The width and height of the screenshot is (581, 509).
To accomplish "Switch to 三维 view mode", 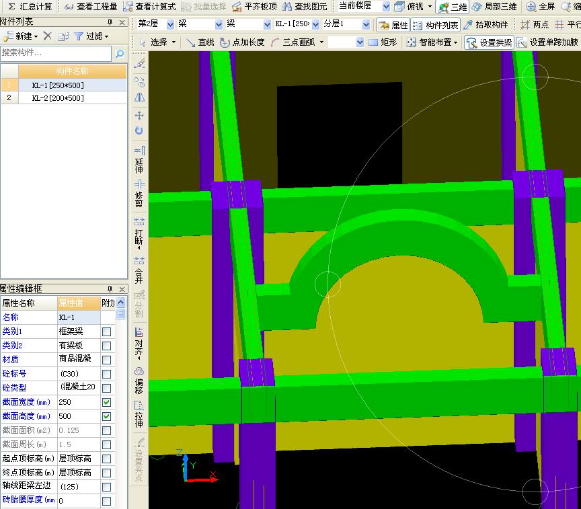I will [x=453, y=7].
